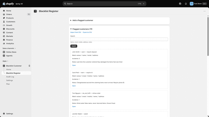The width and height of the screenshot is (209, 117).
Task: Open John Smith's flagged record
Action: tap(74, 65)
